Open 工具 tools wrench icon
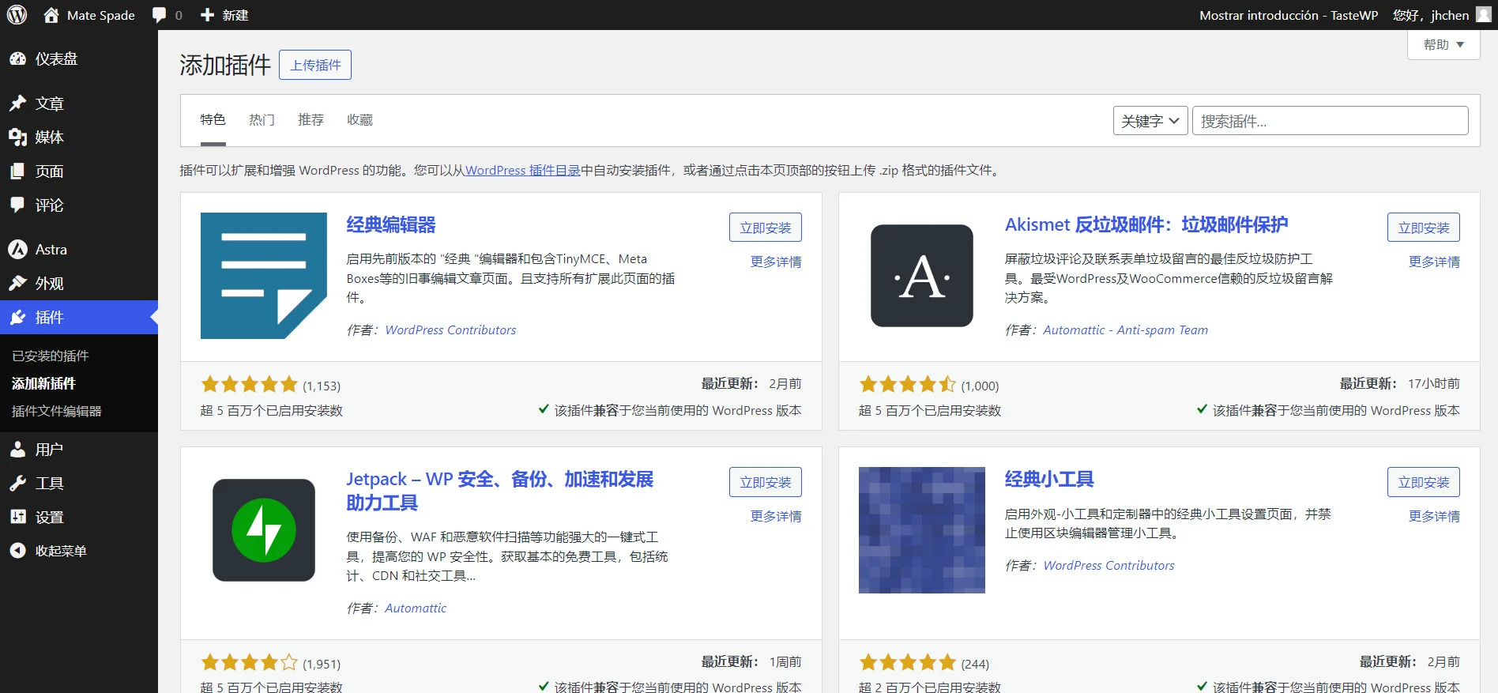Viewport: 1498px width, 693px height. (17, 484)
